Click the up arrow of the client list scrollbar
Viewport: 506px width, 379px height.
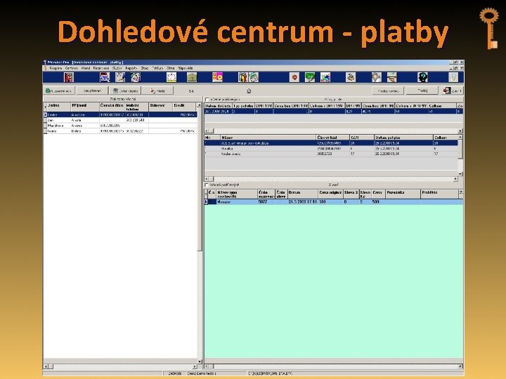pyautogui.click(x=200, y=105)
